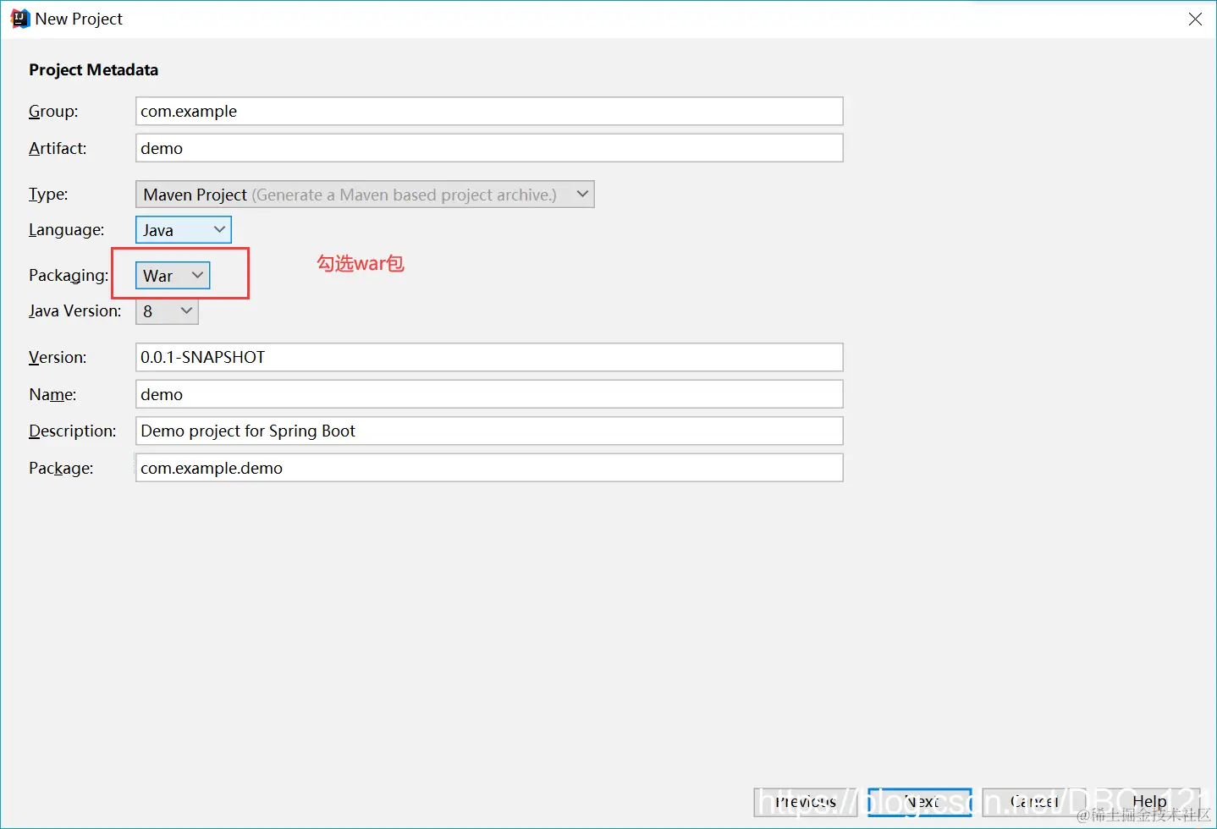Click the Version field 0.0.1-SNAPSHOT
This screenshot has width=1217, height=829.
pyautogui.click(x=489, y=357)
